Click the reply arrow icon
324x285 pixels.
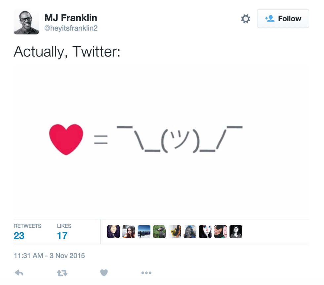[19, 273]
